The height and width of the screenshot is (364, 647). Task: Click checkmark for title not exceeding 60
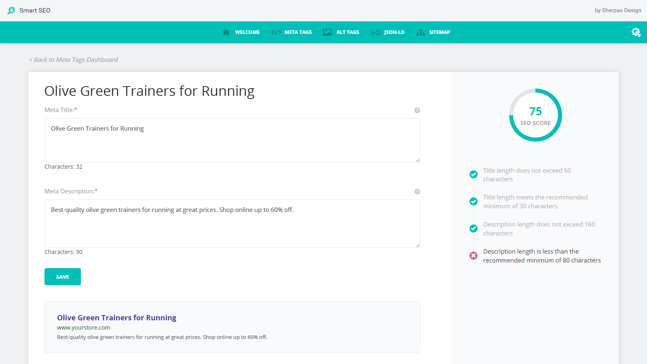click(474, 174)
